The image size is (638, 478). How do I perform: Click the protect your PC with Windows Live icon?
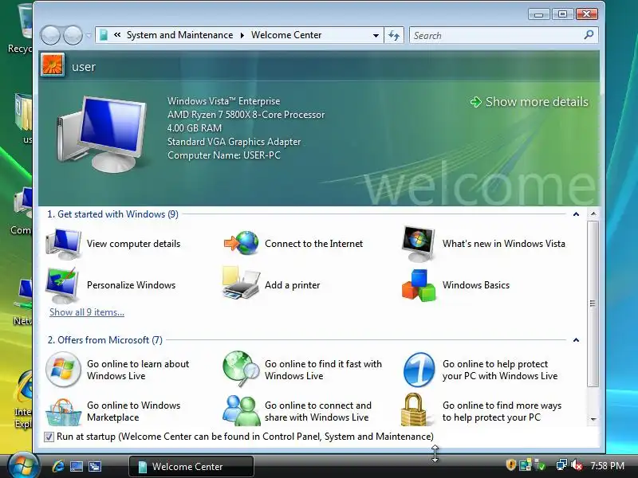pyautogui.click(x=419, y=370)
